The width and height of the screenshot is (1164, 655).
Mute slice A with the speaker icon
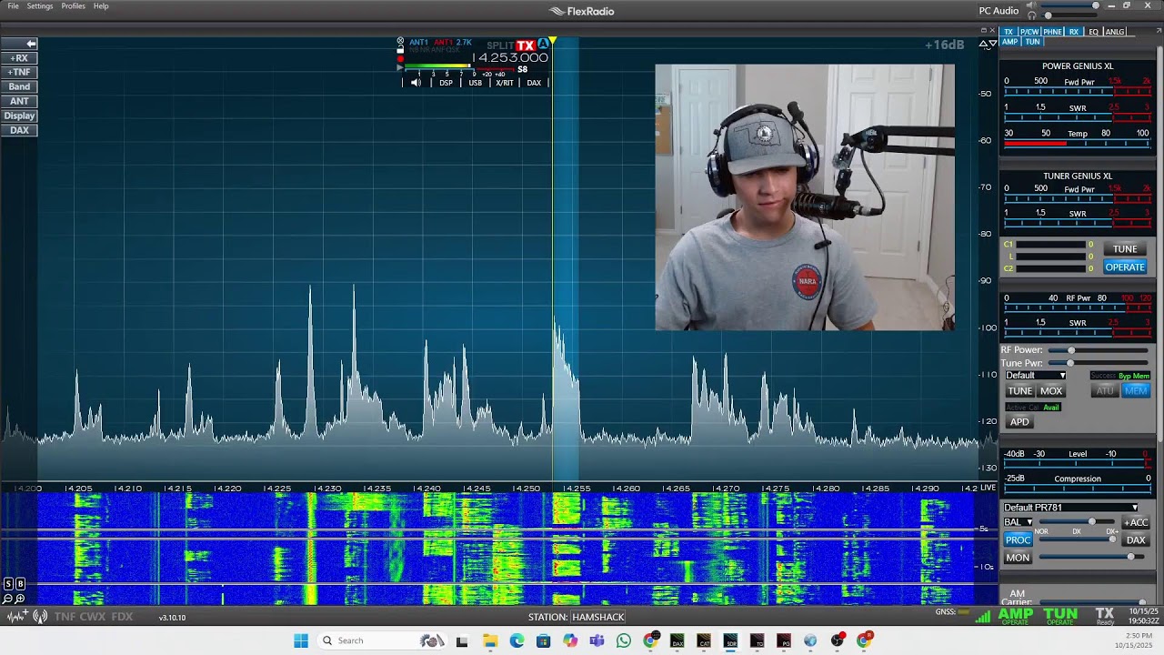[416, 83]
